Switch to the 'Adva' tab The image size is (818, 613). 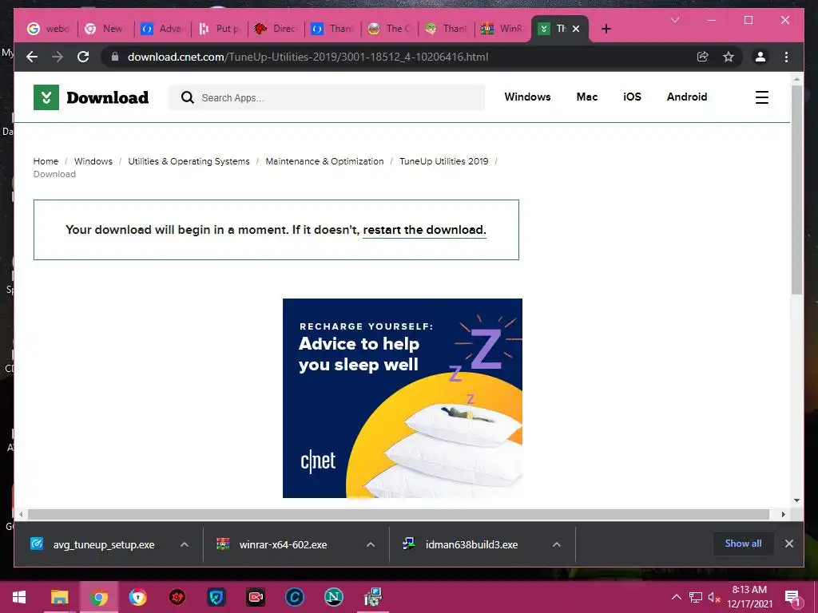161,29
